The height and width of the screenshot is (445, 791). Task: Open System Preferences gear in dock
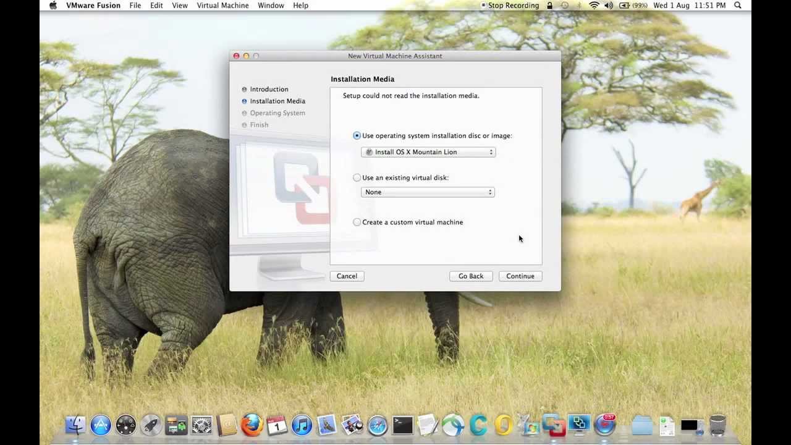pos(201,425)
